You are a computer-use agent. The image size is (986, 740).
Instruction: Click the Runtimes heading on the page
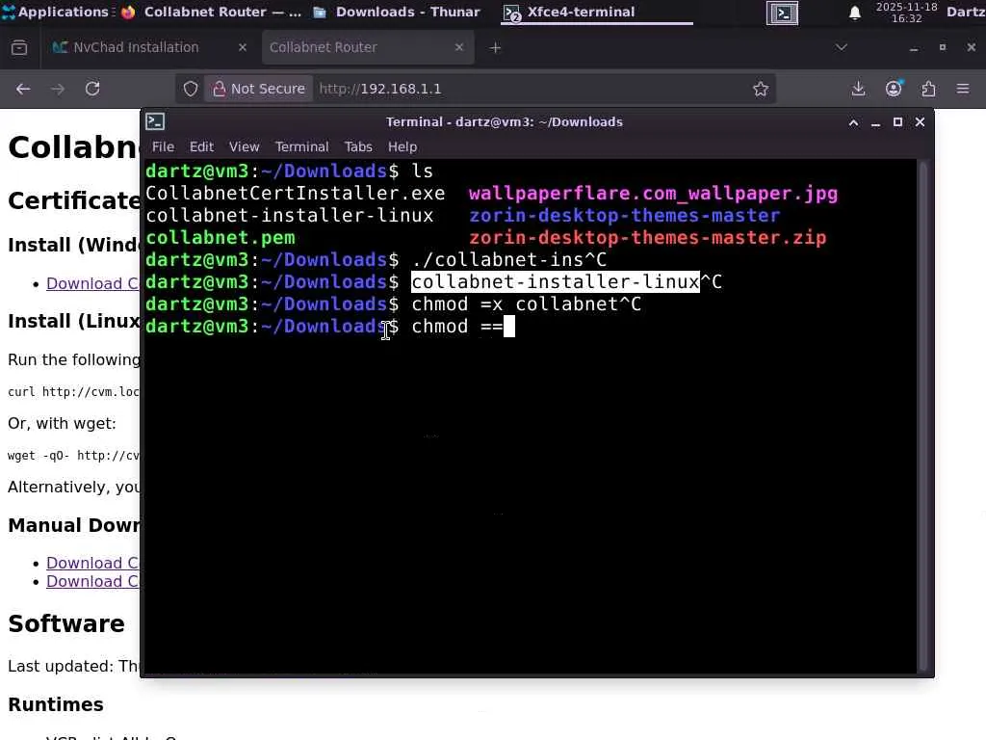(56, 704)
